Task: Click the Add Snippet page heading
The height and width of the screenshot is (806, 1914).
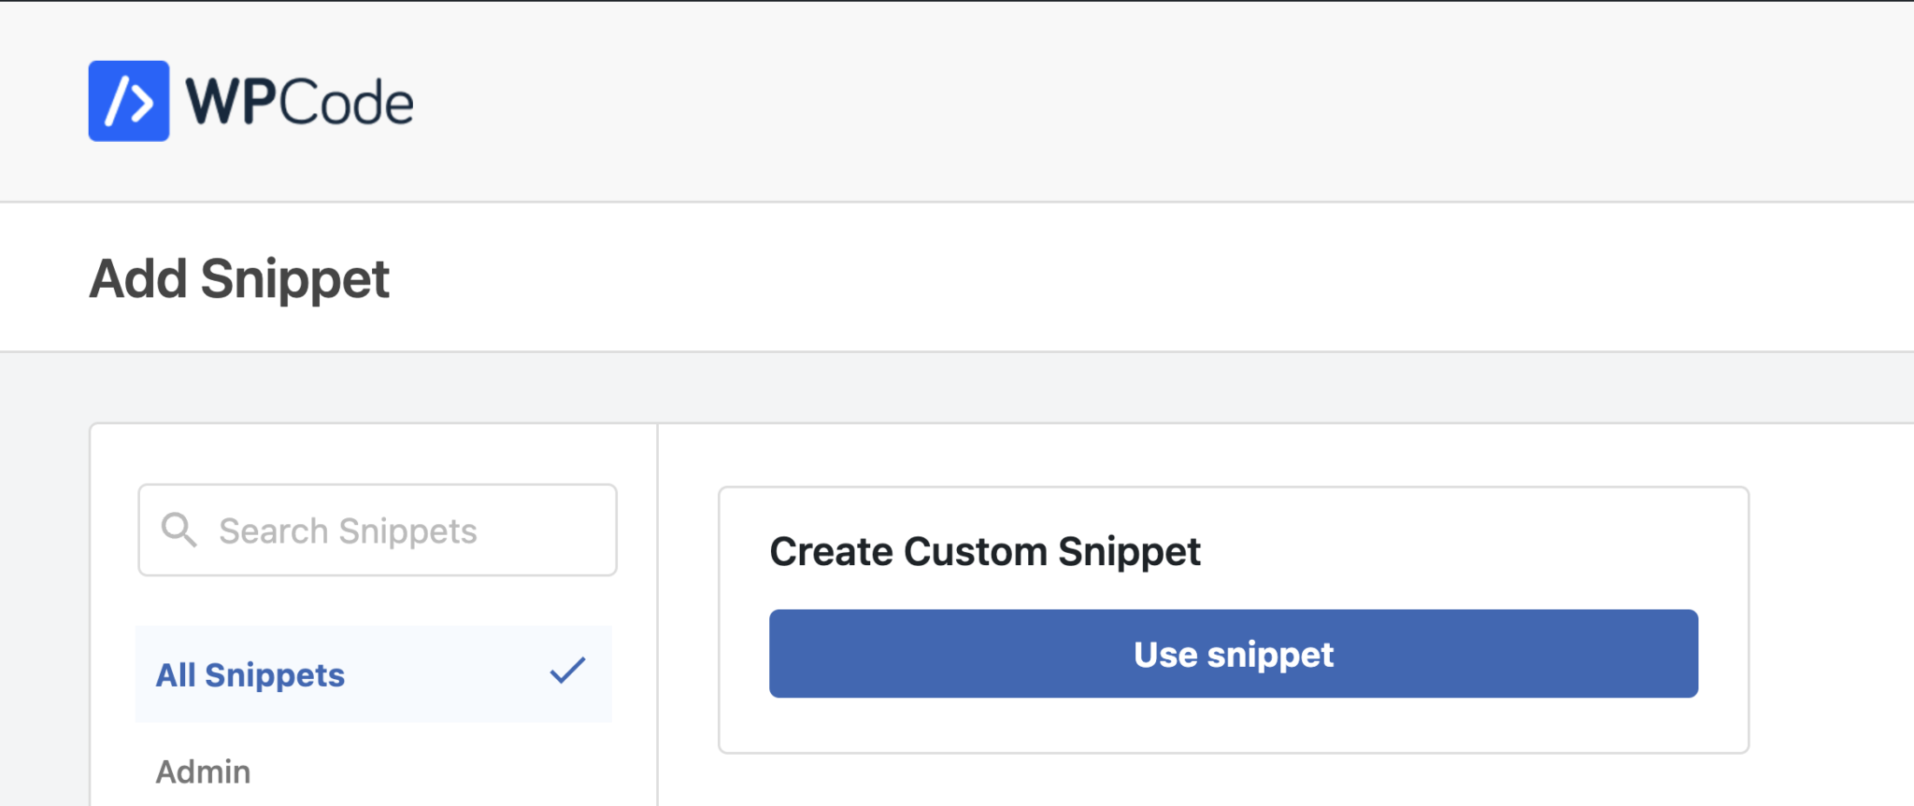Action: [239, 278]
